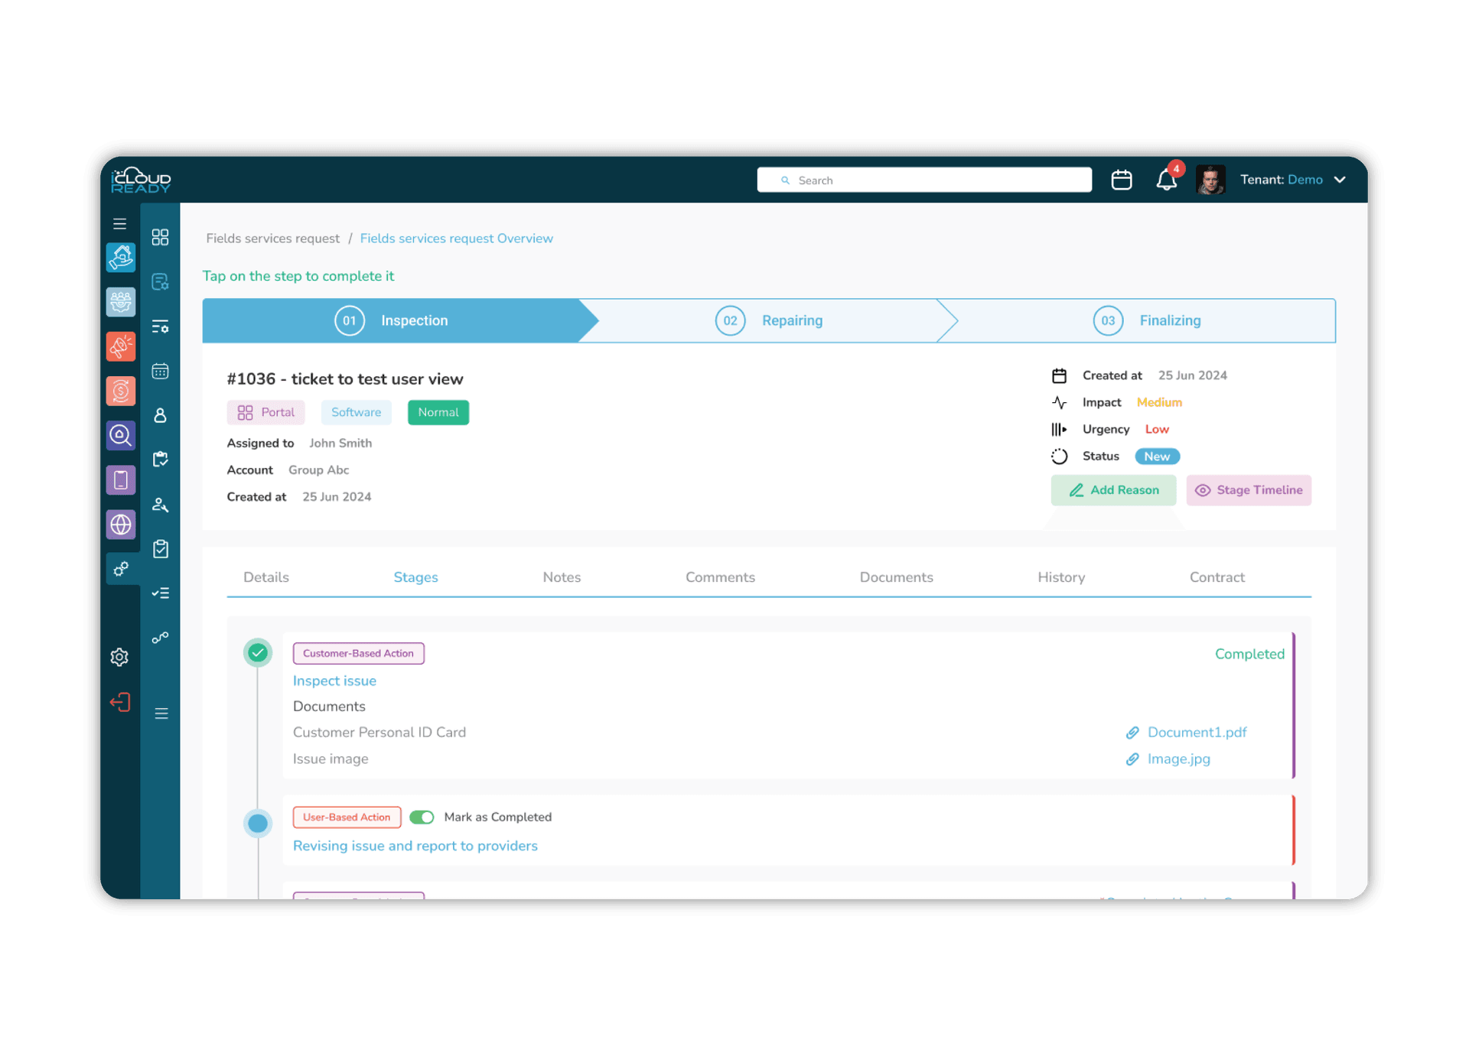Open the notifications bell with badge
Viewport: 1469px width, 1056px height.
pyautogui.click(x=1166, y=179)
